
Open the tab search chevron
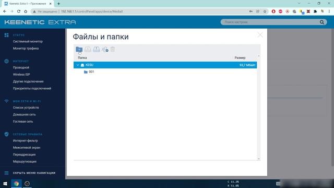click(299, 4)
